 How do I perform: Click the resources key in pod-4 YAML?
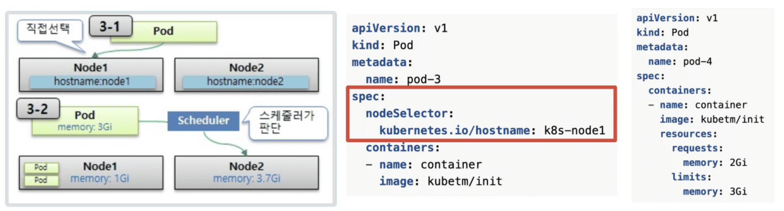(x=688, y=134)
